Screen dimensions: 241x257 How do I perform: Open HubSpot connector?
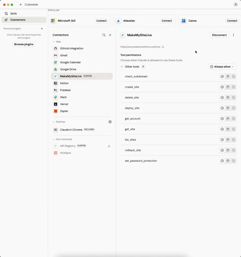click(82, 153)
